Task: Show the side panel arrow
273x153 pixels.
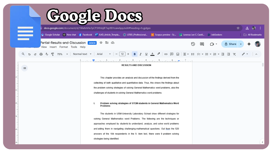Action: (x=262, y=142)
